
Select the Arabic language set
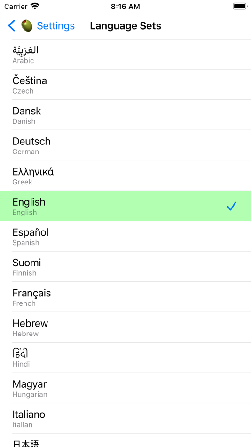click(x=125, y=54)
